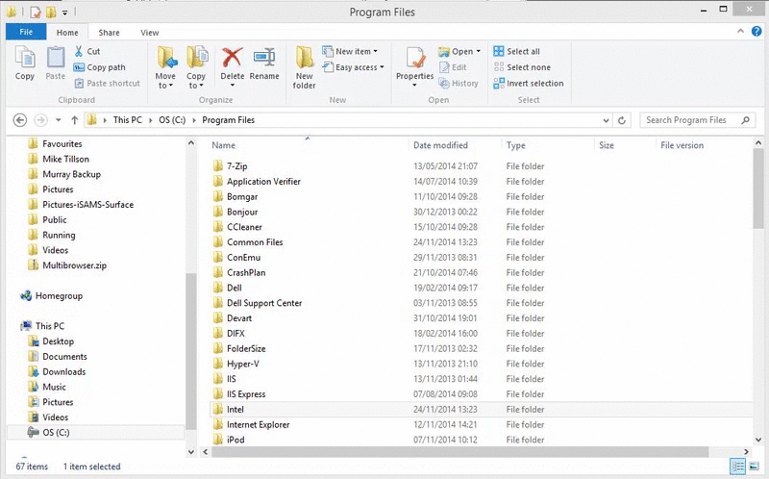769x479 pixels.
Task: Switch to the Home tab
Action: pyautogui.click(x=67, y=33)
